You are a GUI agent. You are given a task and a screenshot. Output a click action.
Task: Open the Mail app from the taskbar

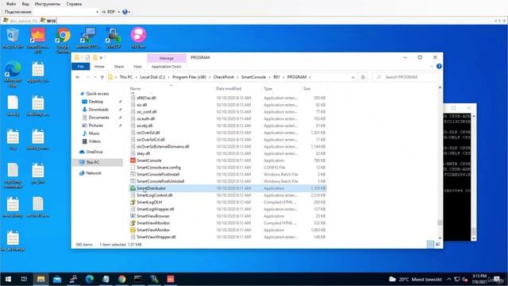click(x=57, y=279)
